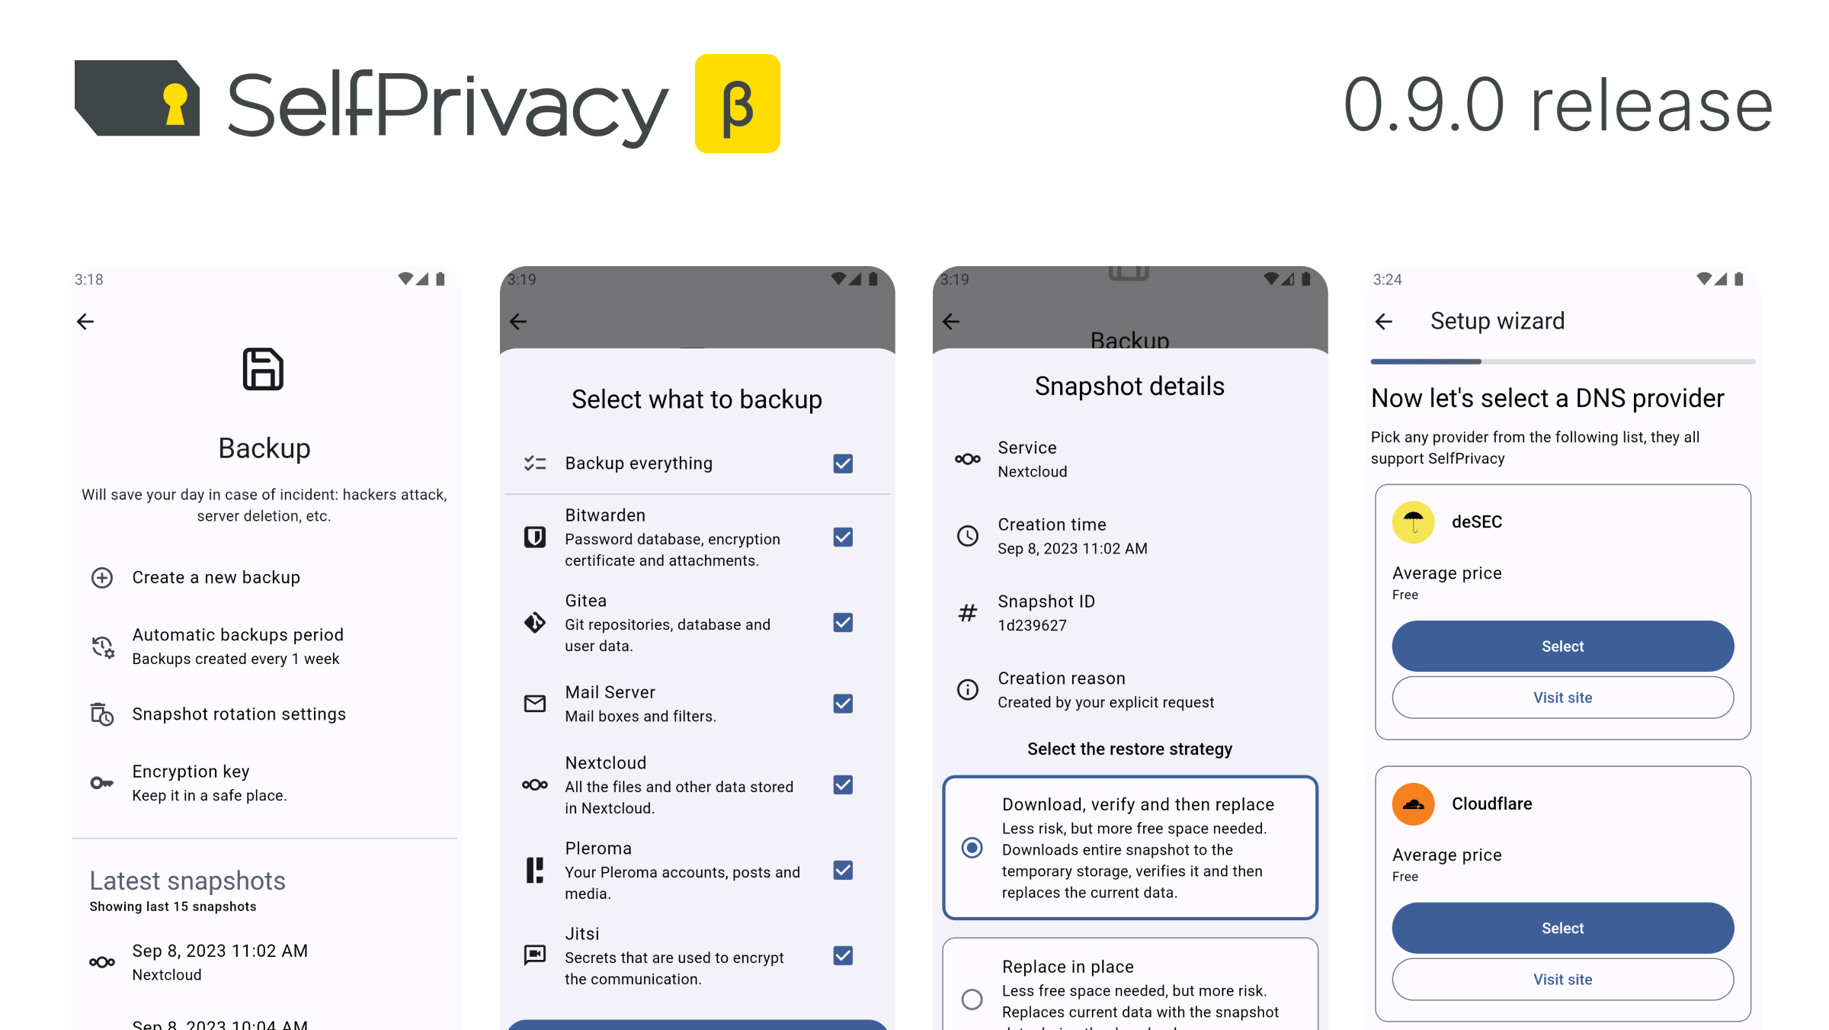Toggle the Backup everything checkbox
Screen dimensions: 1829x1030
841,464
